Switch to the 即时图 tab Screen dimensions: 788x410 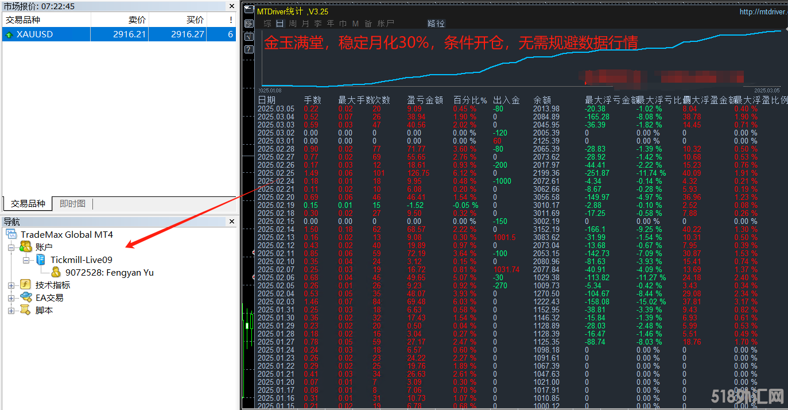click(x=72, y=204)
